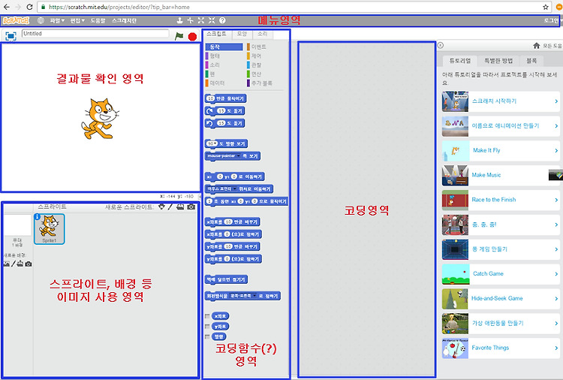Viewport: 563px width, 380px height.
Task: Select the Sprite1 thumbnail
Action: pyautogui.click(x=50, y=229)
